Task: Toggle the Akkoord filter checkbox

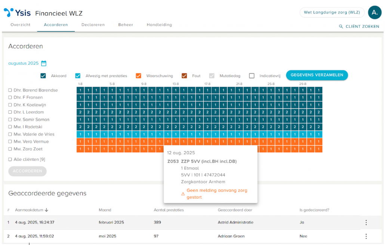Action: point(43,76)
